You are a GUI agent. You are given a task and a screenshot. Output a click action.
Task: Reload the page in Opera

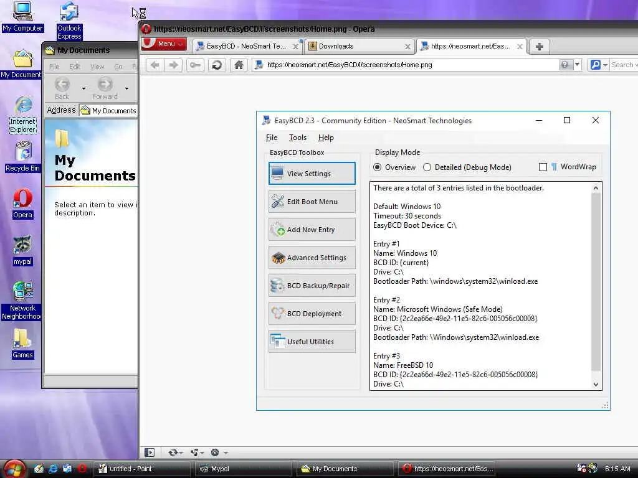click(x=217, y=65)
